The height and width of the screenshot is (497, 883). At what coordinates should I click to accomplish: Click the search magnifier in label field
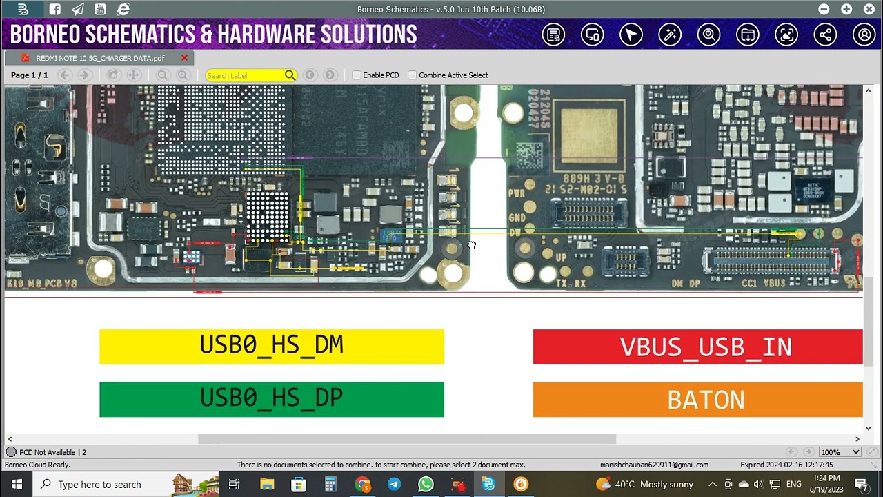coord(290,75)
